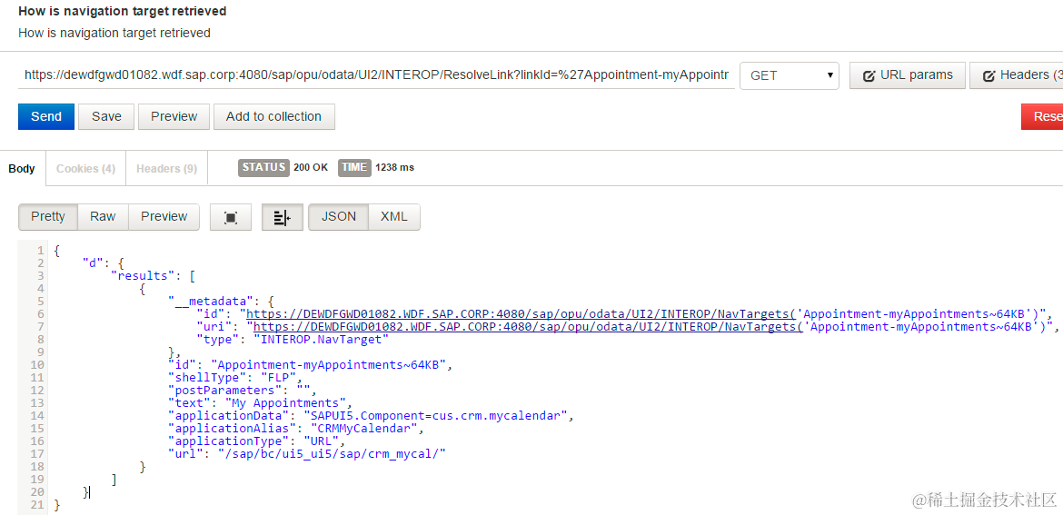The width and height of the screenshot is (1063, 515).
Task: Open the metadata id NavTargets link
Action: coord(520,313)
